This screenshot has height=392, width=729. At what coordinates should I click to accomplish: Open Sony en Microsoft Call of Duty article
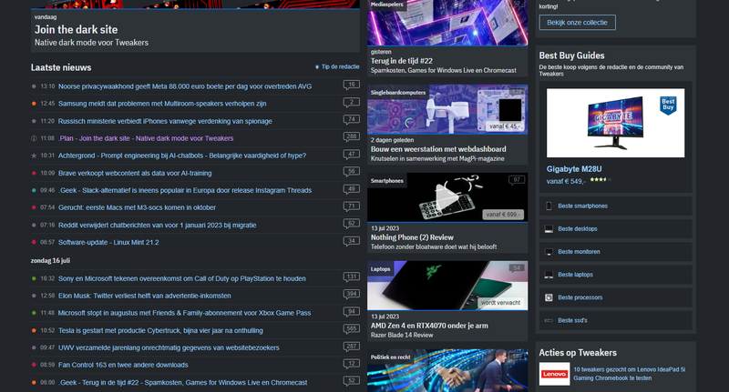tap(181, 278)
